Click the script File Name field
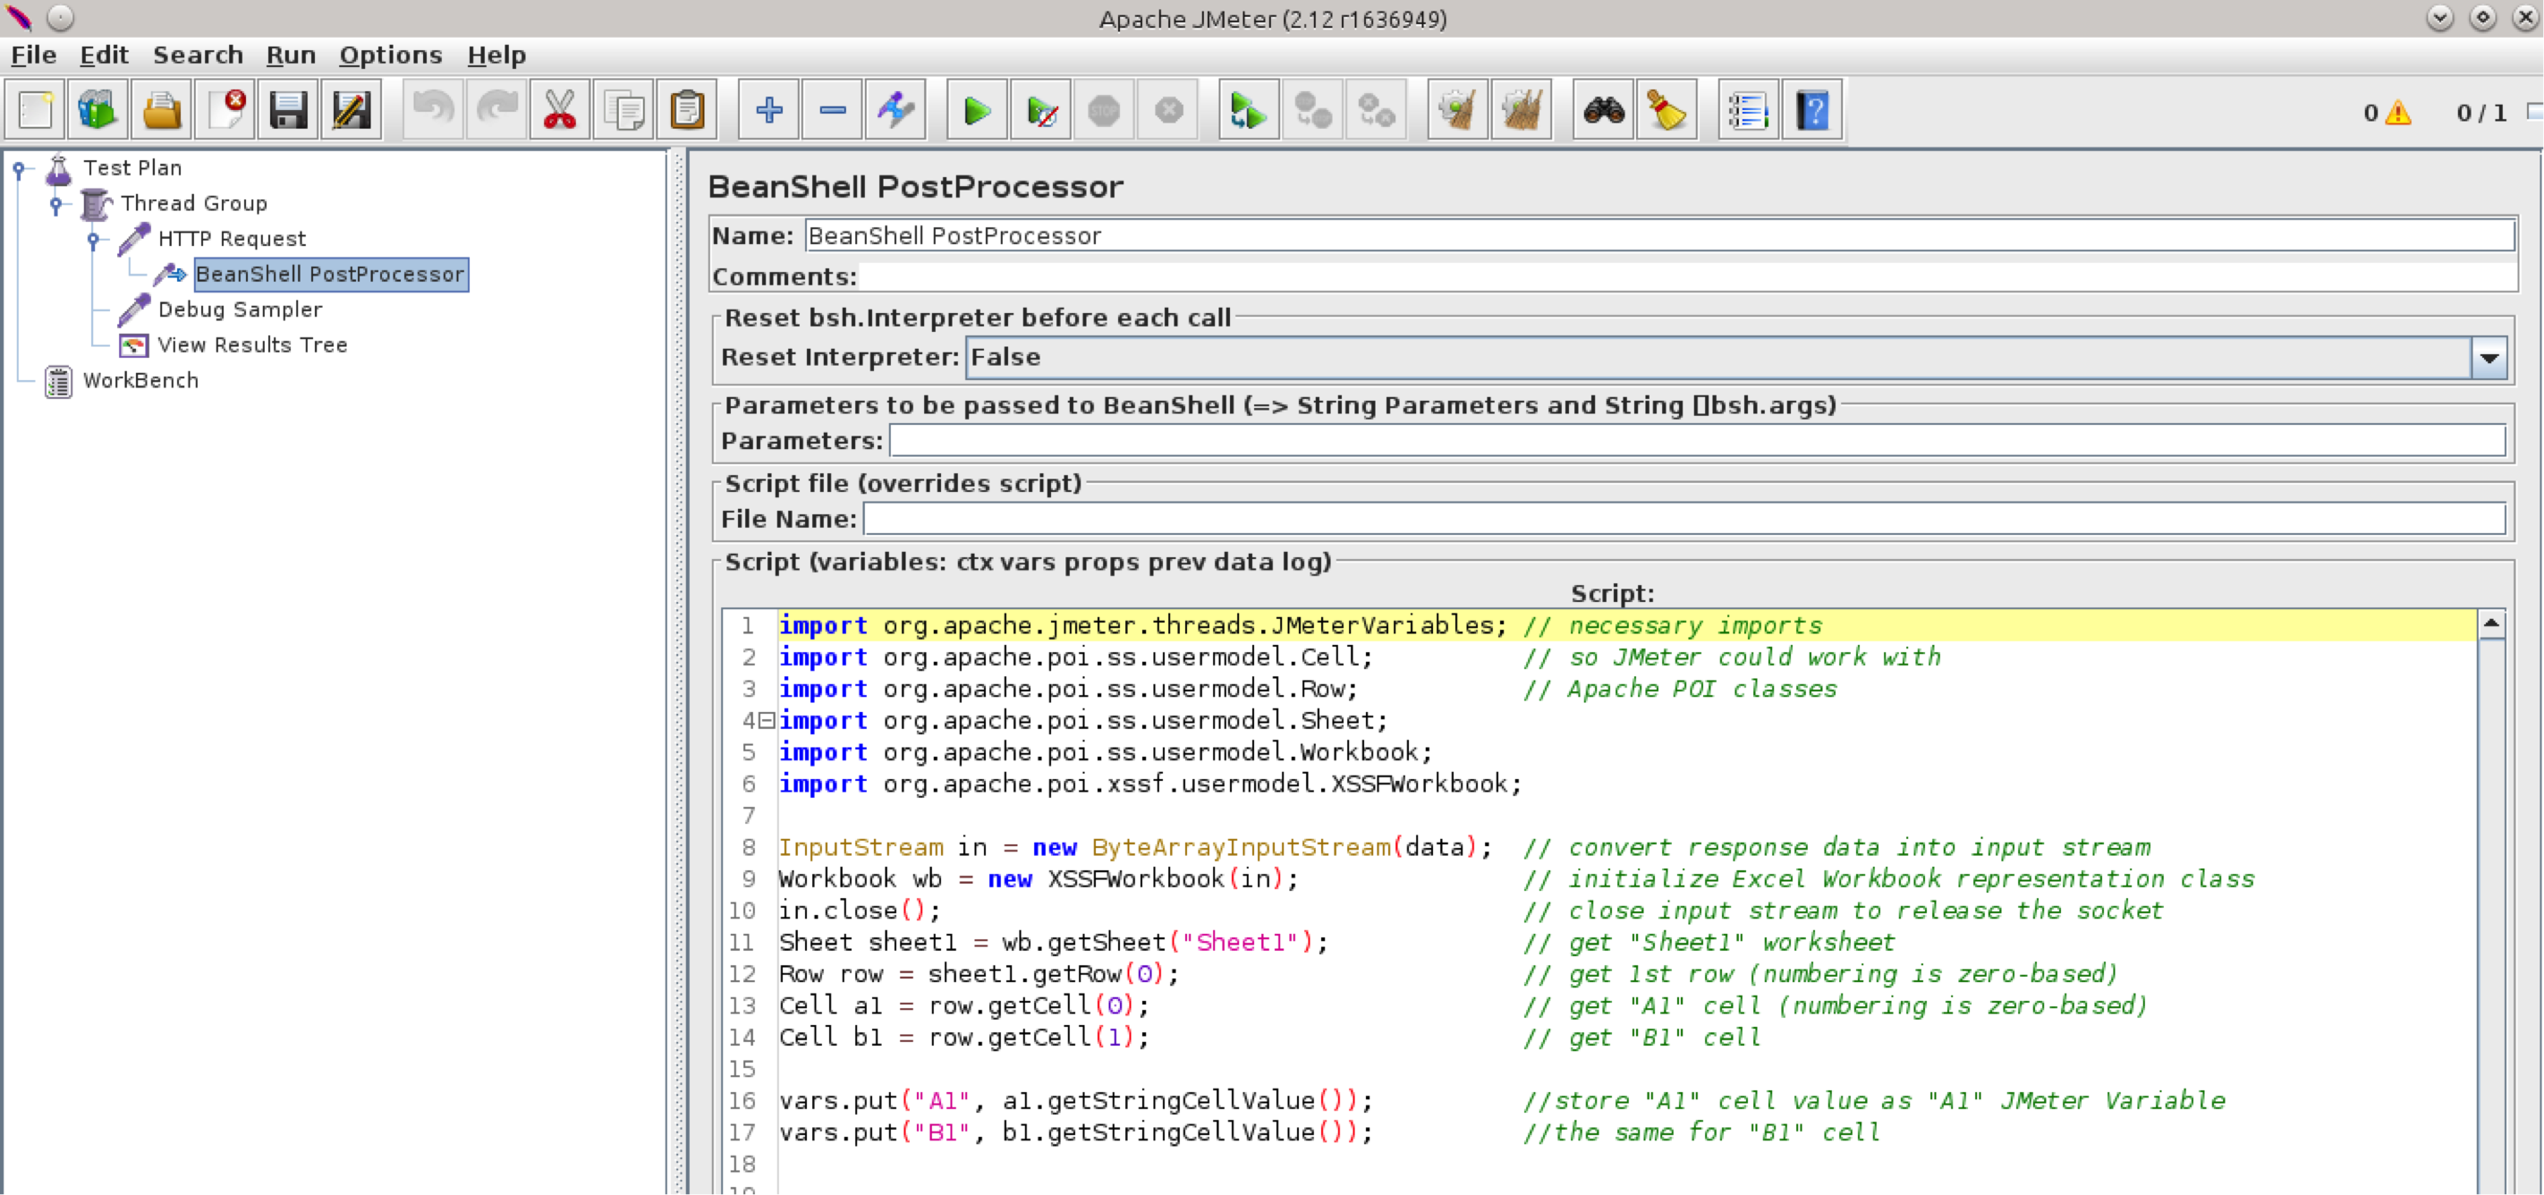Image resolution: width=2544 pixels, height=1195 pixels. click(1683, 520)
